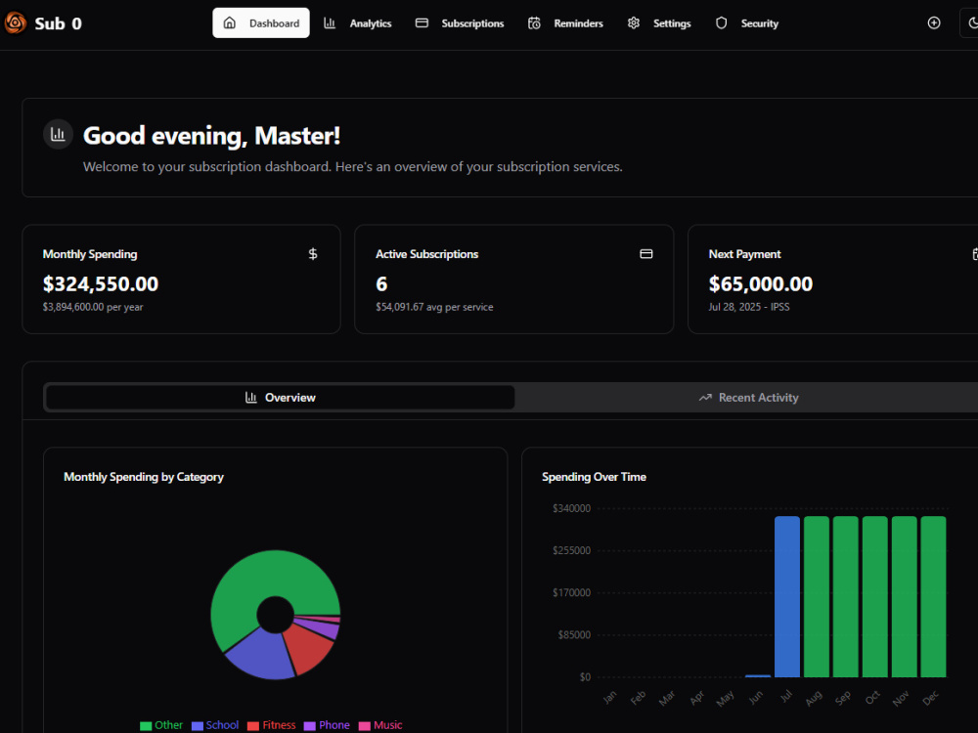
Task: Click the purple Phone slice of donut chart
Action: pyautogui.click(x=320, y=628)
